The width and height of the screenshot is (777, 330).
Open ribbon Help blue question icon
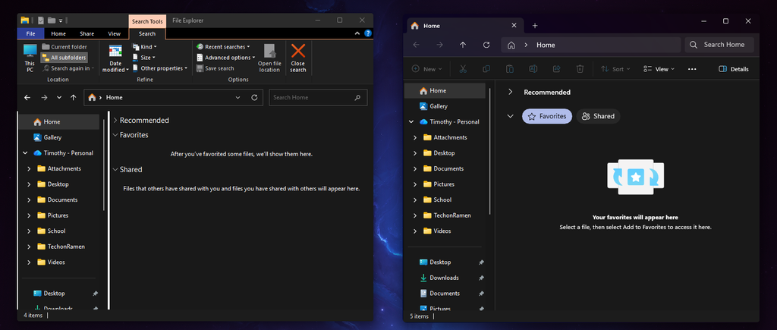coord(368,33)
